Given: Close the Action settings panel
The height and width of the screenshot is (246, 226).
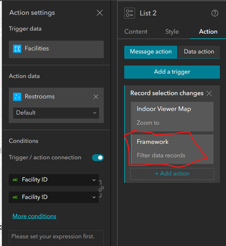Looking at the screenshot, I should coord(99,13).
